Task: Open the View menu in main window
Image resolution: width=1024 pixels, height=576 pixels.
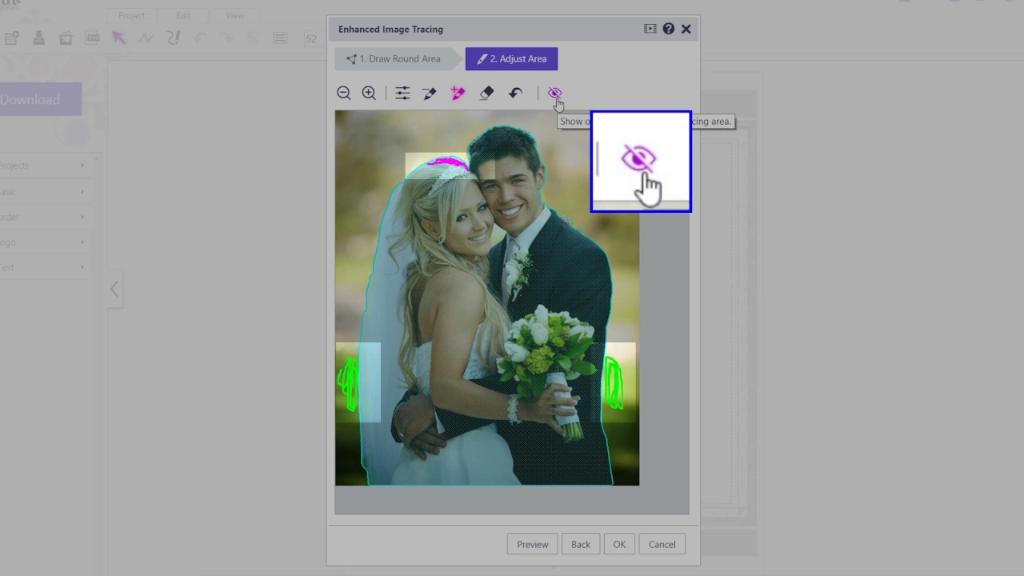Action: pyautogui.click(x=234, y=15)
